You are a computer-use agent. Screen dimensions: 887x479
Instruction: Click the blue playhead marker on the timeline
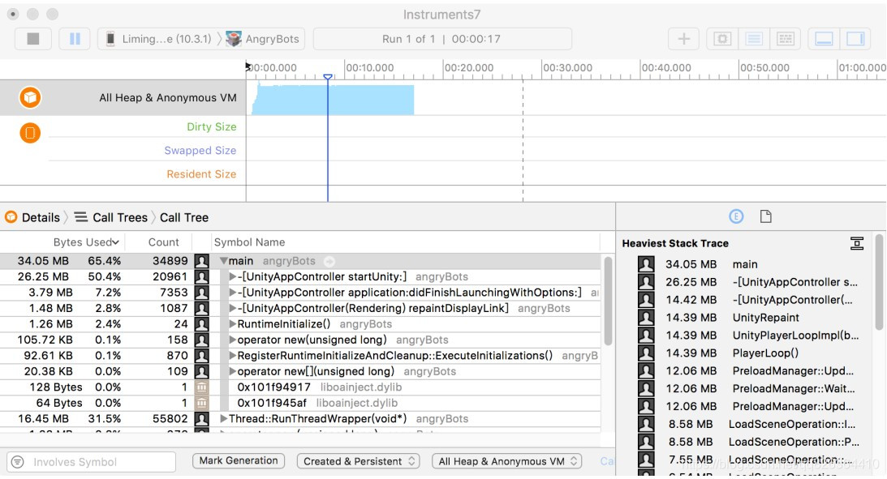click(328, 77)
